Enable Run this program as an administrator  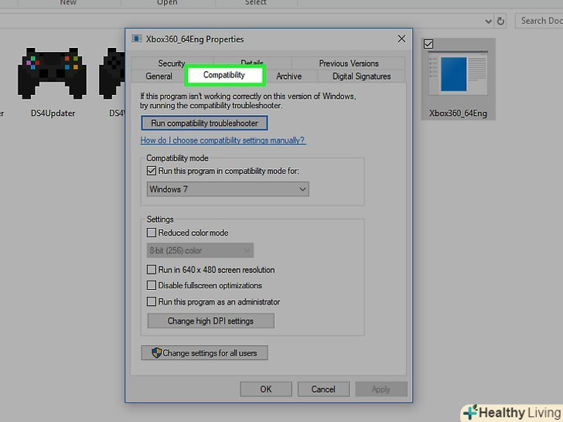[x=152, y=301]
